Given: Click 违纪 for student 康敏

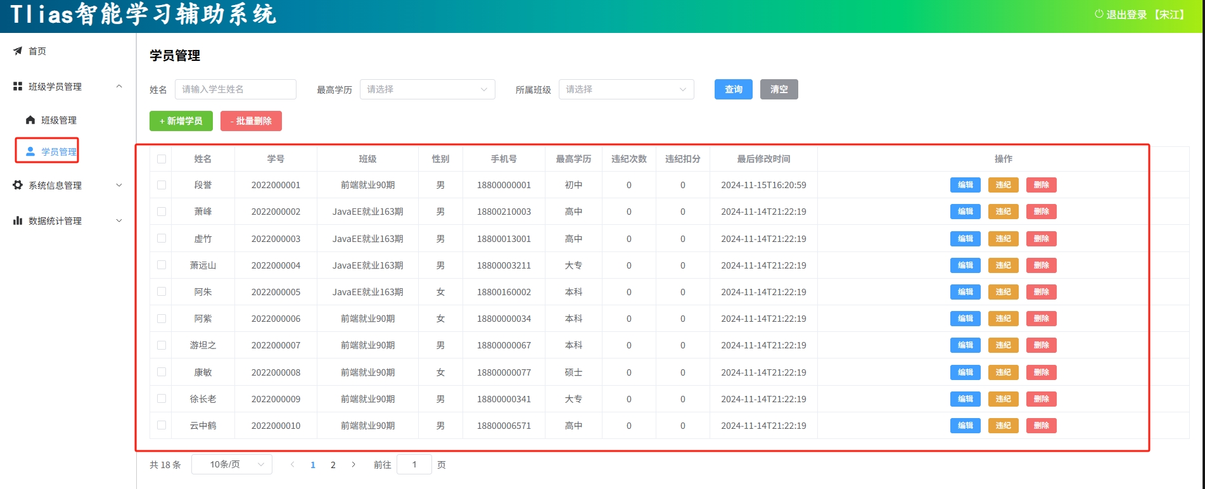Looking at the screenshot, I should [1004, 372].
